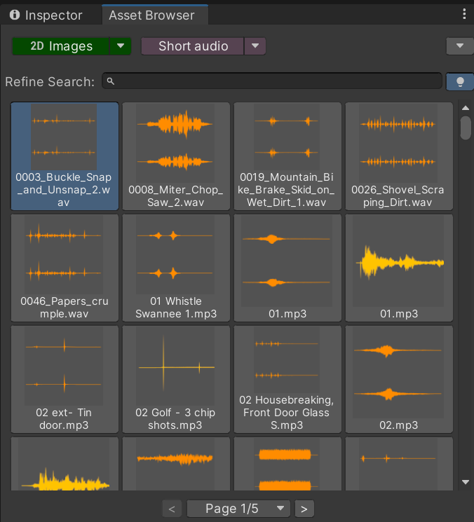Click the vertical scrollbar handle
This screenshot has width=474, height=522.
466,128
